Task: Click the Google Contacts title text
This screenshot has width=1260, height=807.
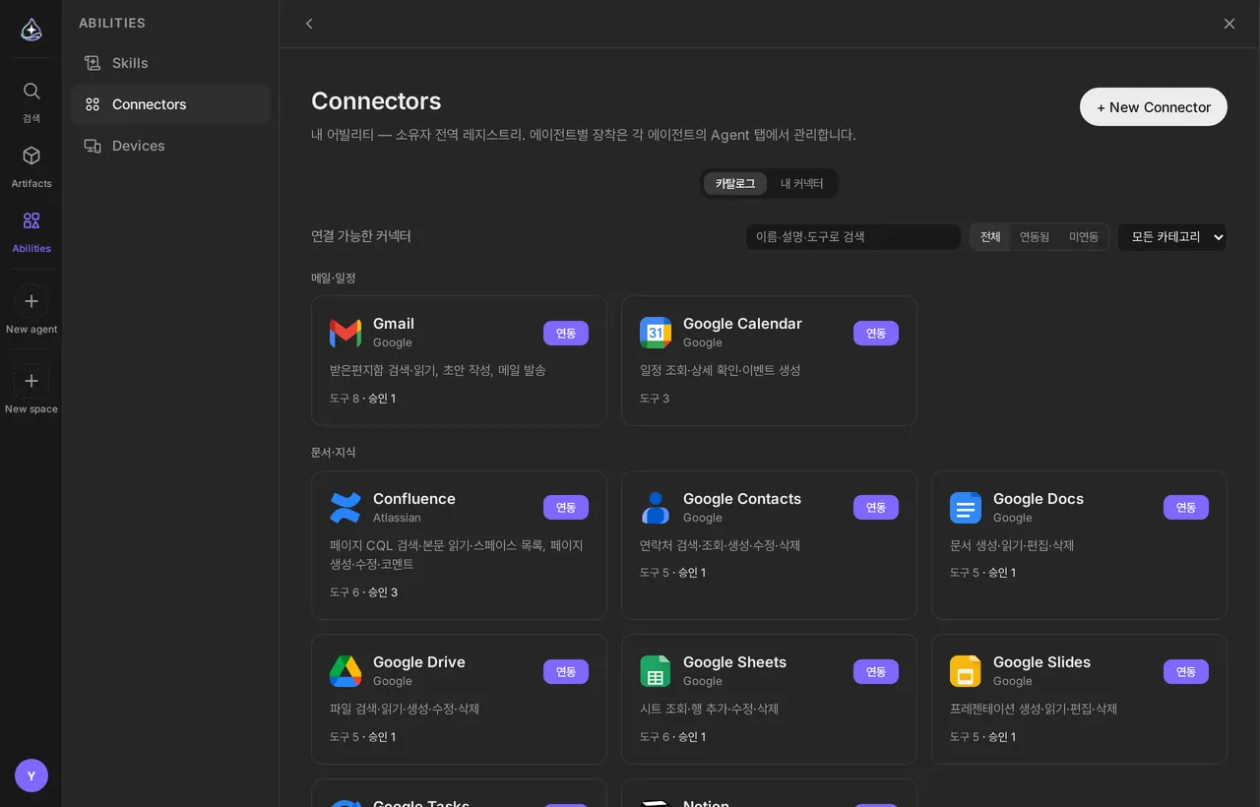Action: click(742, 499)
